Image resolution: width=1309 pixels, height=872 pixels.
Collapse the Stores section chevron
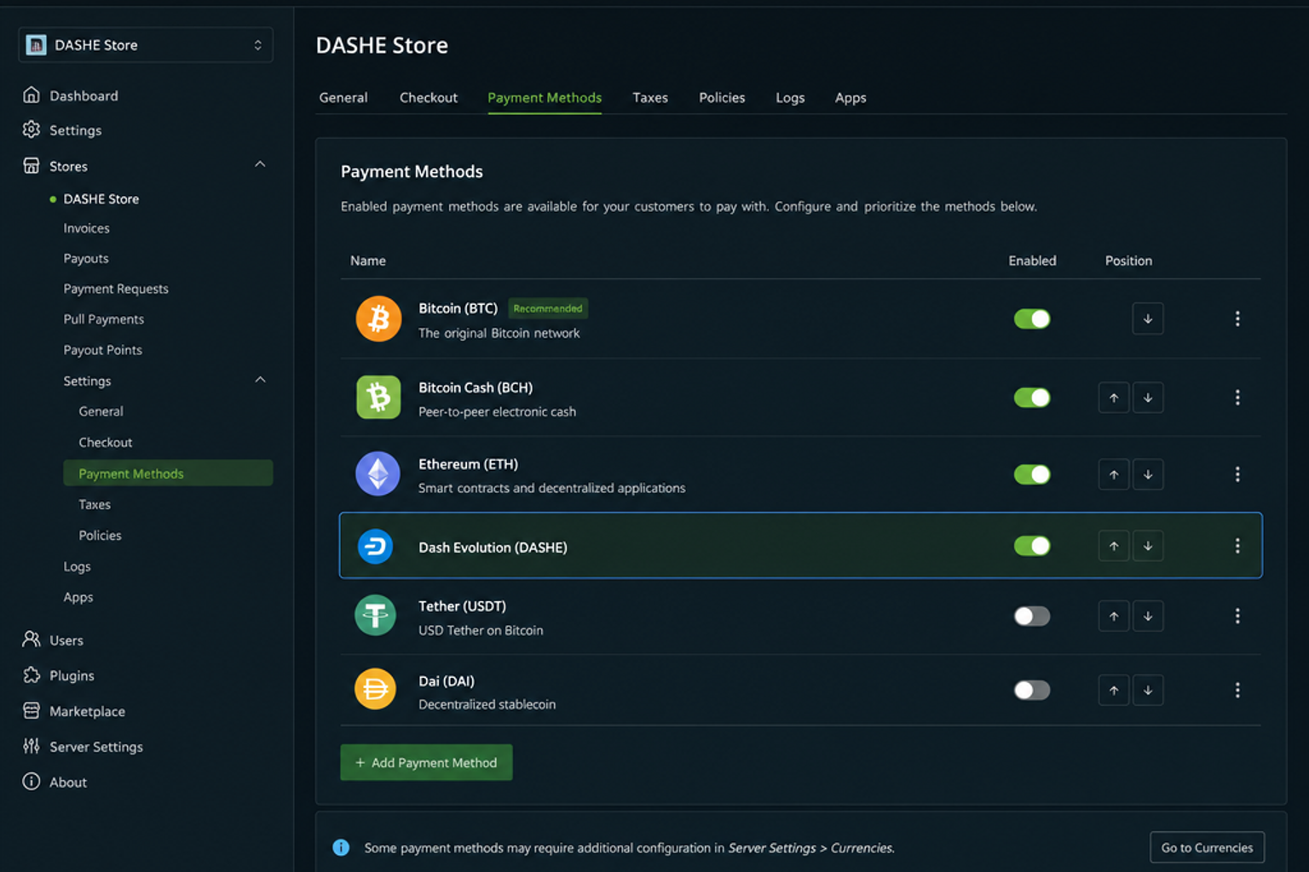261,164
